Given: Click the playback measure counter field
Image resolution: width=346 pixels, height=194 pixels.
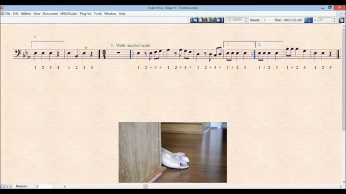Looking at the screenshot, I should click(x=235, y=20).
